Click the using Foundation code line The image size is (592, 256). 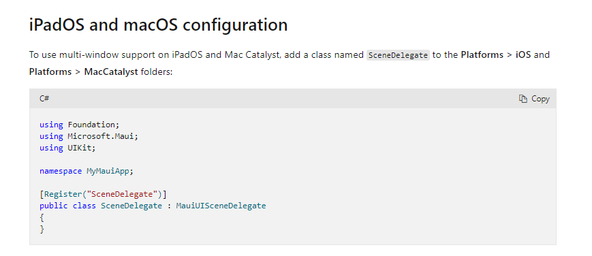[79, 124]
